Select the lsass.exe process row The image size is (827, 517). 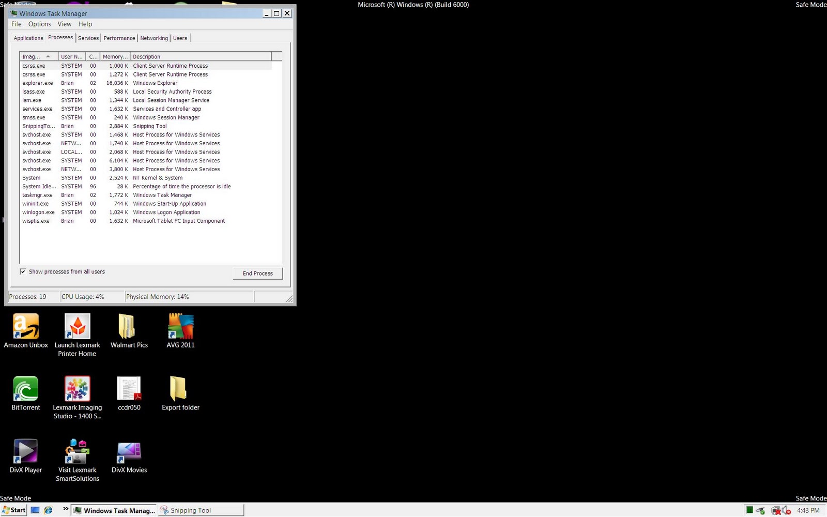[146, 92]
